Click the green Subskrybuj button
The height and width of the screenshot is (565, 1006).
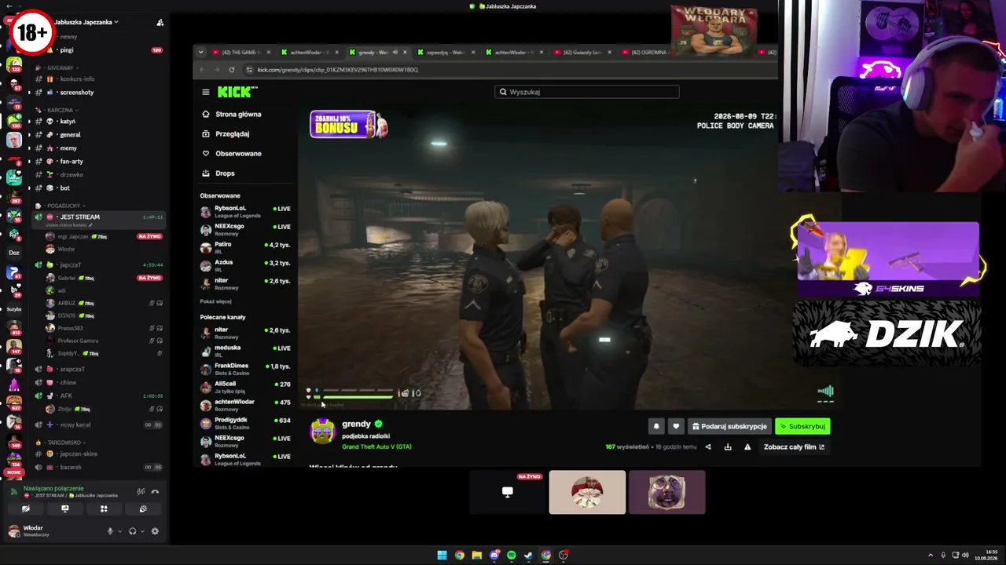coord(802,426)
